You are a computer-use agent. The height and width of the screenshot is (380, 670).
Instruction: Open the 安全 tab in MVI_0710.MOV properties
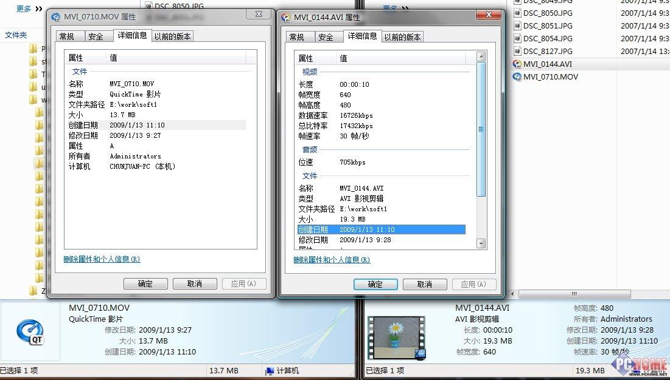(x=99, y=36)
